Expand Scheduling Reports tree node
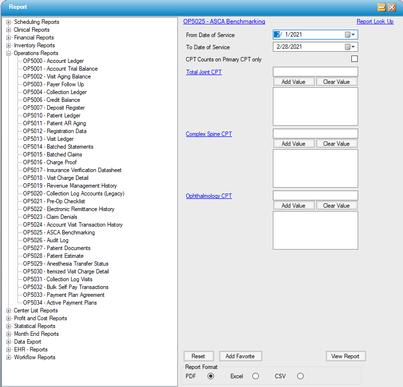 pos(9,22)
